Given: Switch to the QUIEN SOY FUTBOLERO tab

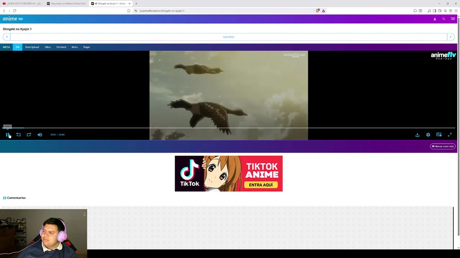Looking at the screenshot, I should coord(22,4).
